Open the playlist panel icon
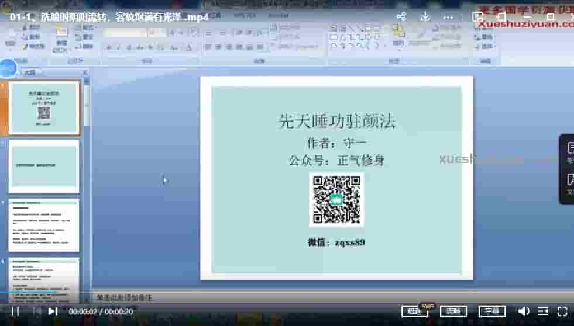 tap(543, 311)
